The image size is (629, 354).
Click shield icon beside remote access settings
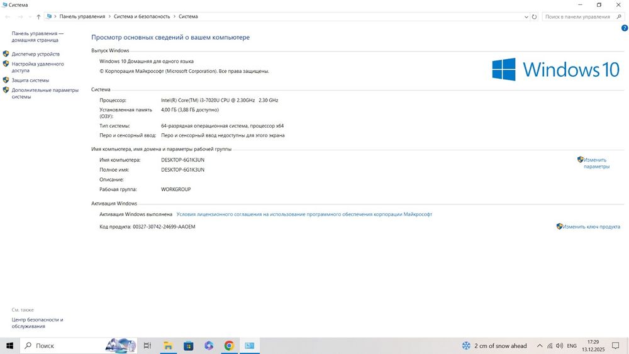(x=6, y=64)
